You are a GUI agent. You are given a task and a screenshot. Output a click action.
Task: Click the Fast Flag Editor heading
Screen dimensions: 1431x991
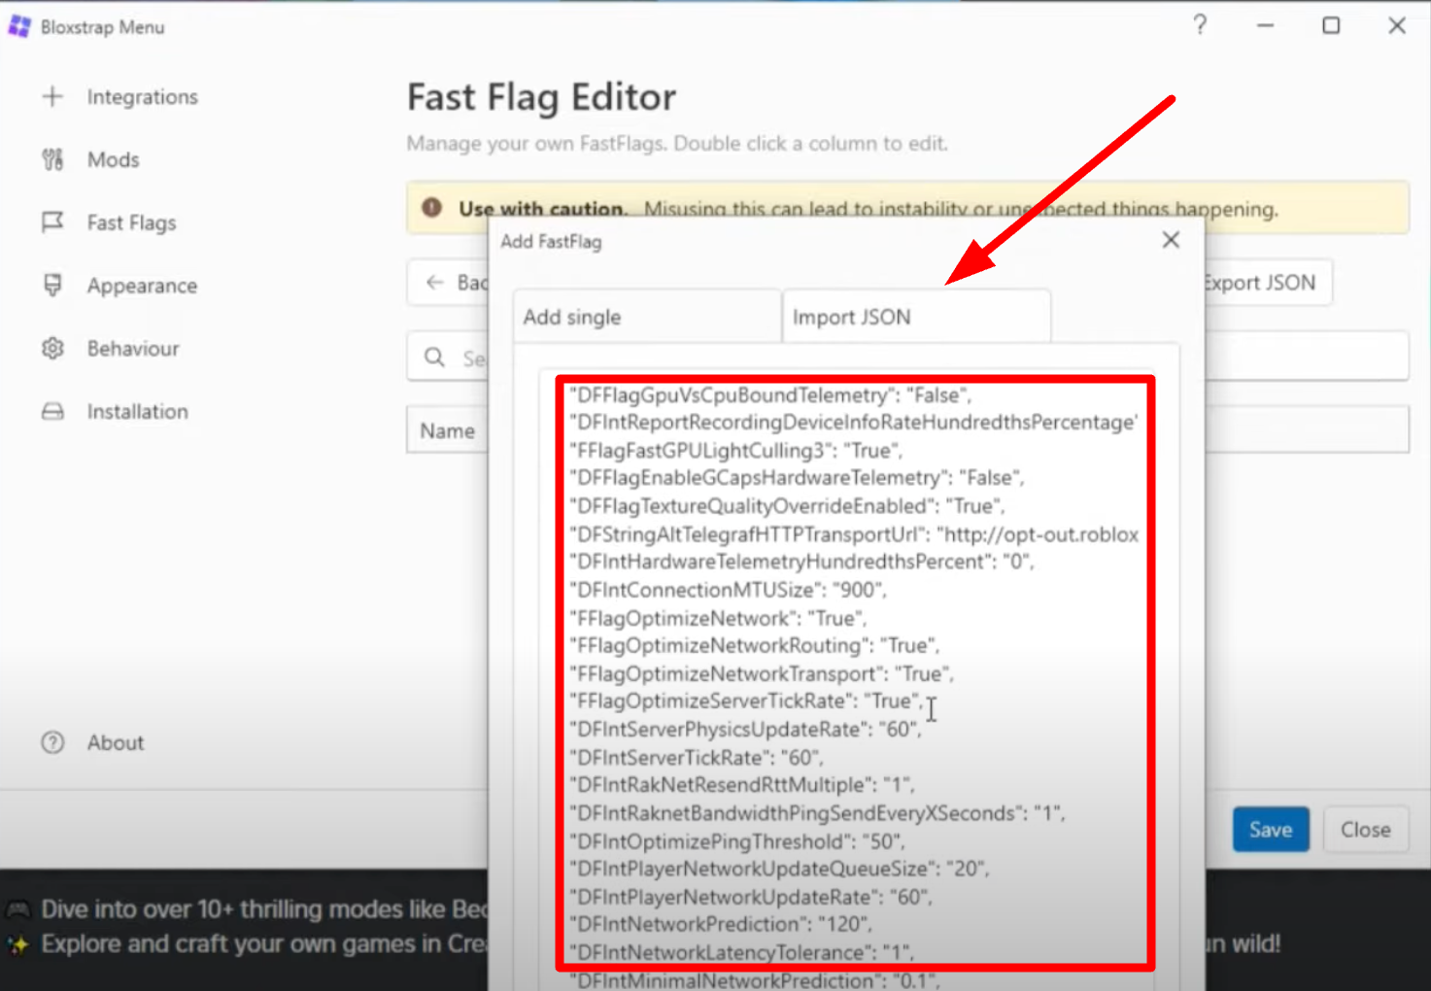point(541,98)
